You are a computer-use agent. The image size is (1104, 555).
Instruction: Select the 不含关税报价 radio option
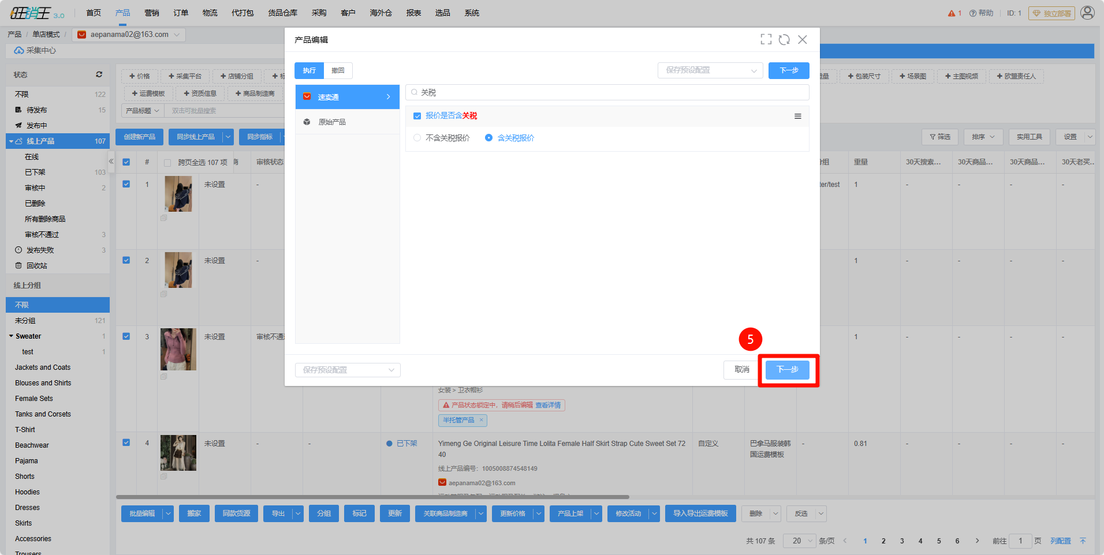[417, 138]
